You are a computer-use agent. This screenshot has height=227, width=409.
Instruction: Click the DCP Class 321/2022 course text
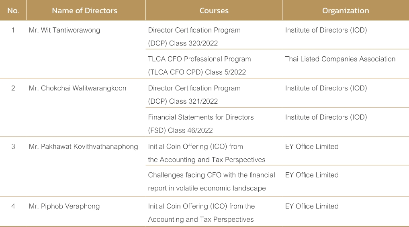coord(194,95)
